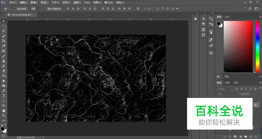Switch to the Paths (路径) tab

pos(236,82)
